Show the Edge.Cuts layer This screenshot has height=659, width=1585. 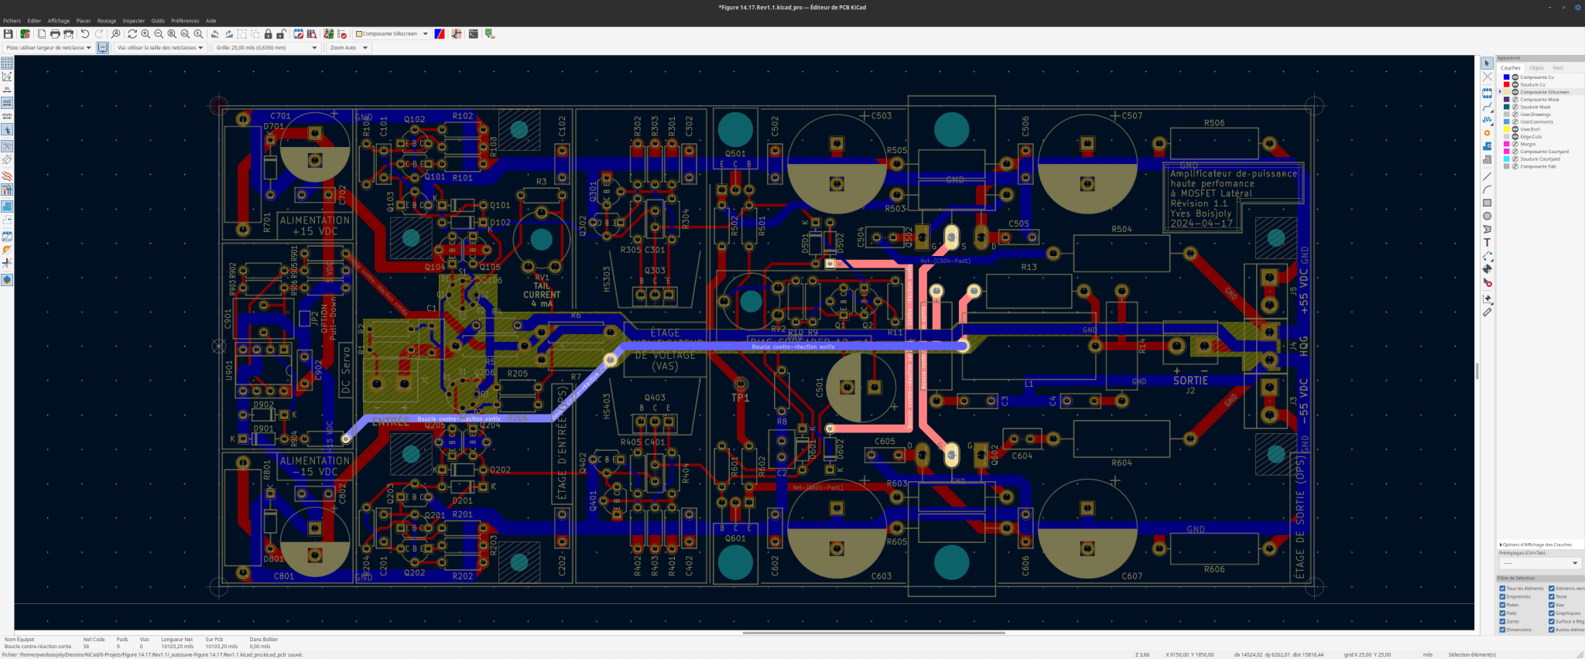[x=1515, y=137]
